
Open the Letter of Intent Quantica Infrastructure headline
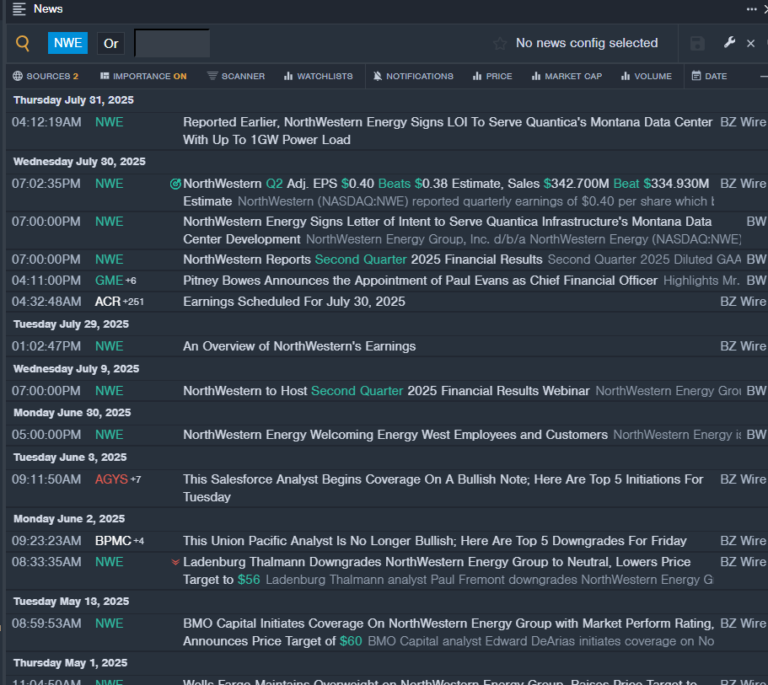[447, 230]
